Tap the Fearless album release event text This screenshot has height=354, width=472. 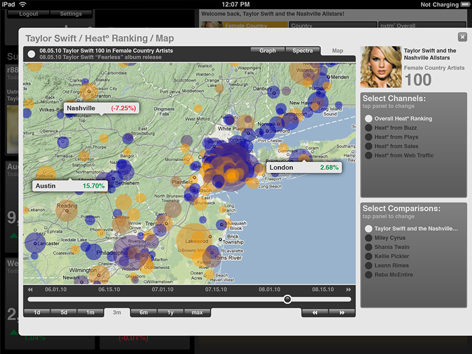pyautogui.click(x=101, y=57)
